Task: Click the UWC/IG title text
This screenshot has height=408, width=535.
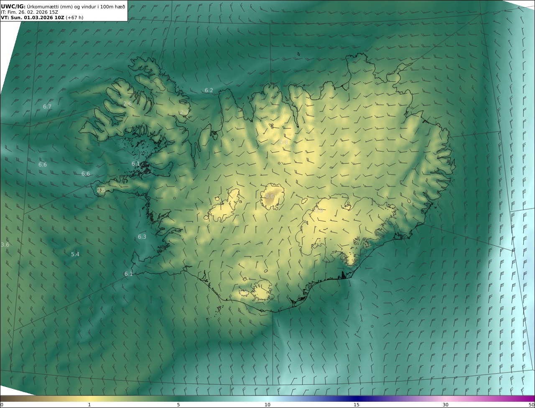Action: click(13, 6)
